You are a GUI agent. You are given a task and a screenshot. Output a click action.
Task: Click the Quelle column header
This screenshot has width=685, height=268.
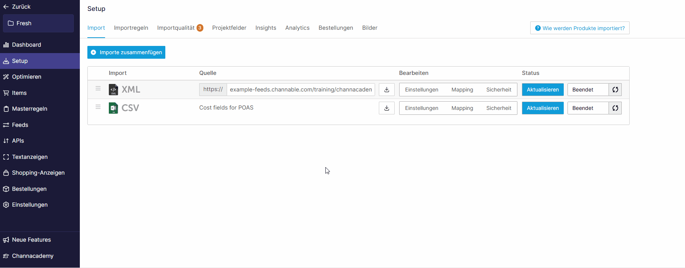[208, 73]
